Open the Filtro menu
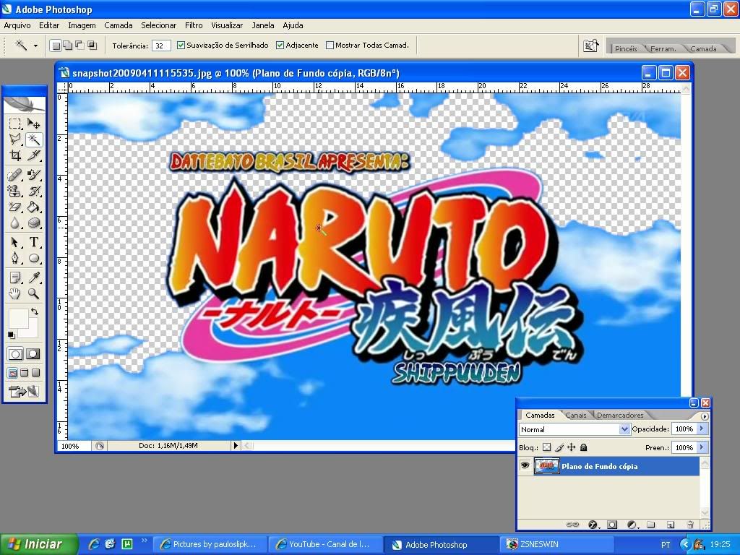 193,25
